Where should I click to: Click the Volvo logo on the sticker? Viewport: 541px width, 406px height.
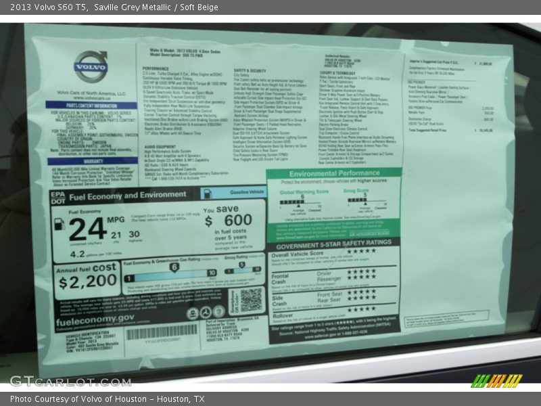91,68
